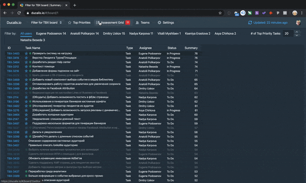Screen dimensions: 306x183
Task: Open the Assessment Grid tab
Action: coord(112,23)
